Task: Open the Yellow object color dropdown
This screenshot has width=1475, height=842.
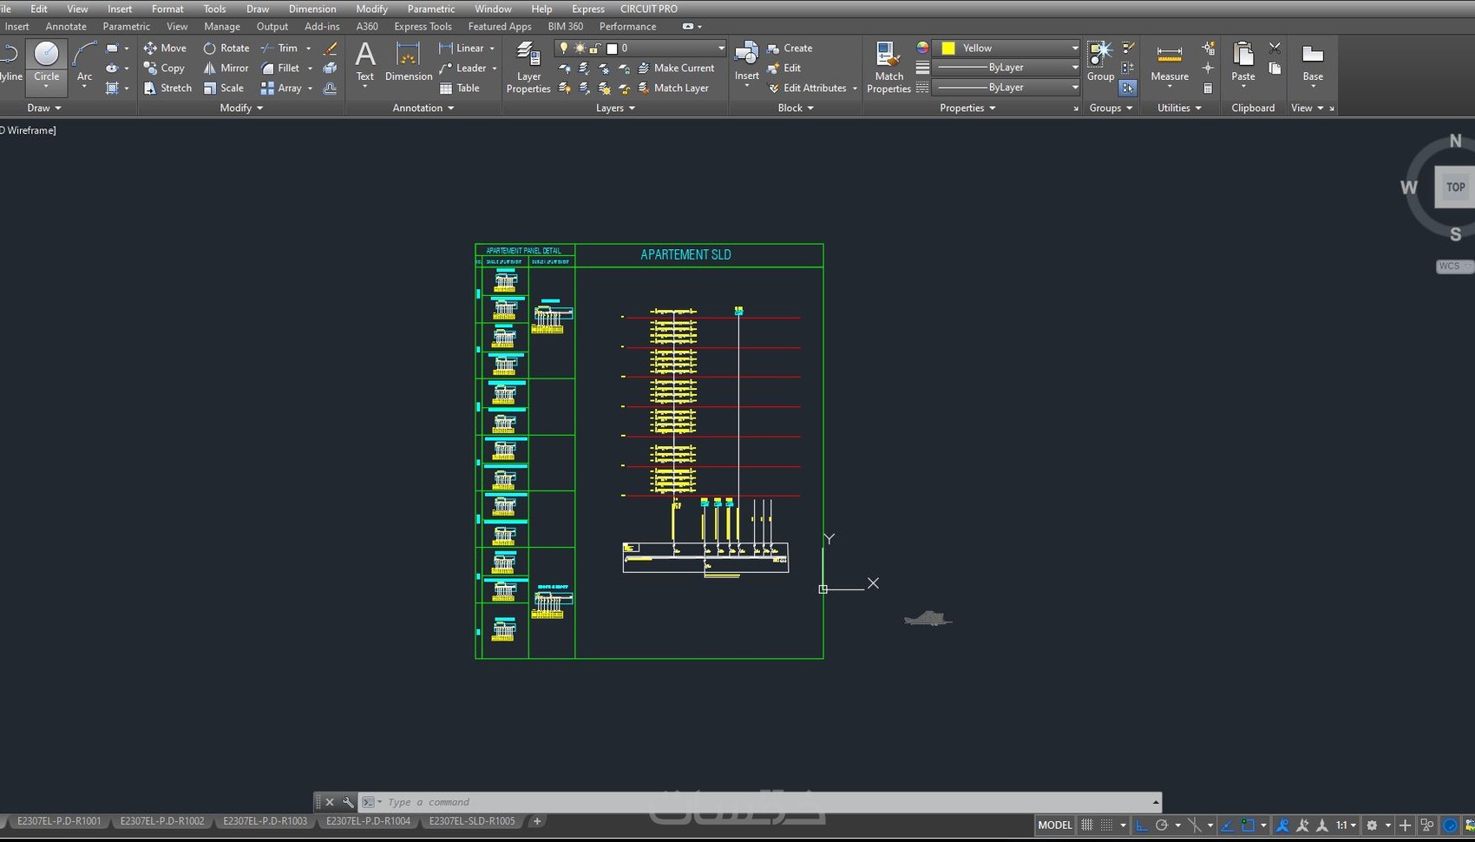Action: (1074, 48)
